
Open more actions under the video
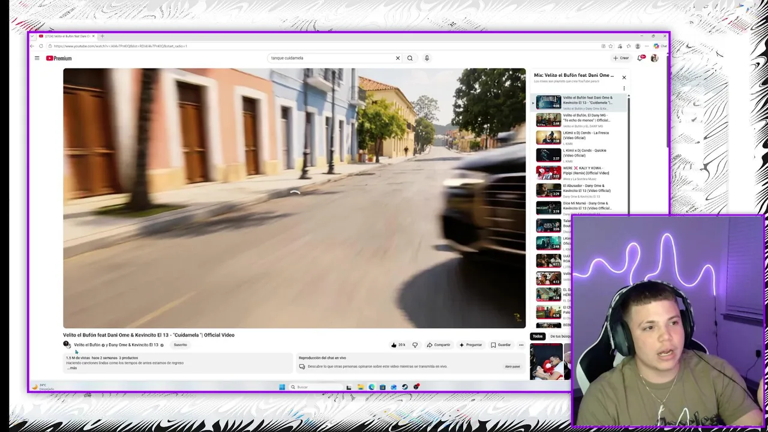click(x=521, y=345)
